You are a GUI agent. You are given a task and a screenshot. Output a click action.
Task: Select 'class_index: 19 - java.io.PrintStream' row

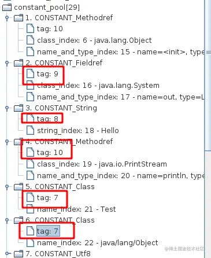[102, 164]
